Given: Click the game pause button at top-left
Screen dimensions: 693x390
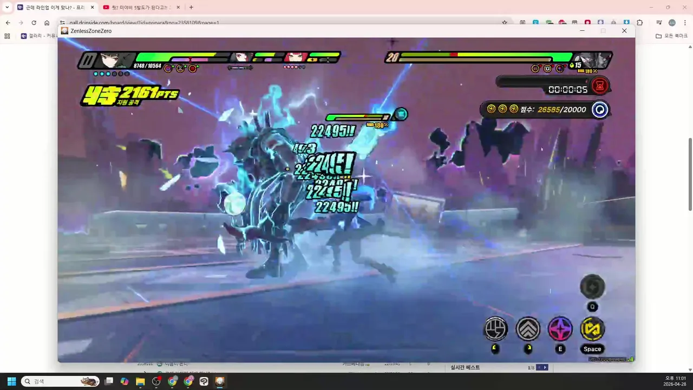Looking at the screenshot, I should pyautogui.click(x=87, y=60).
